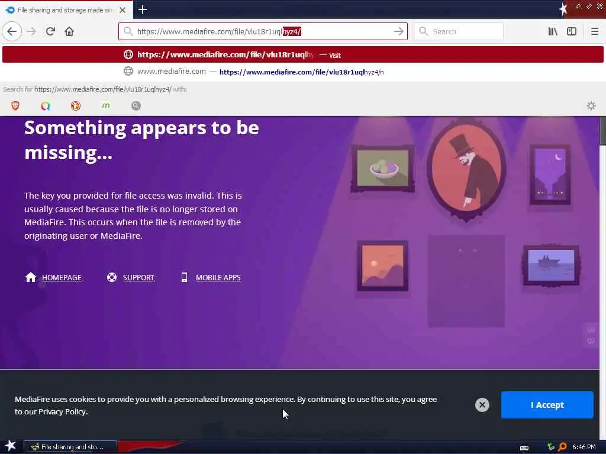
Task: Search with DuckDuckGo engine icon
Action: [x=76, y=106]
